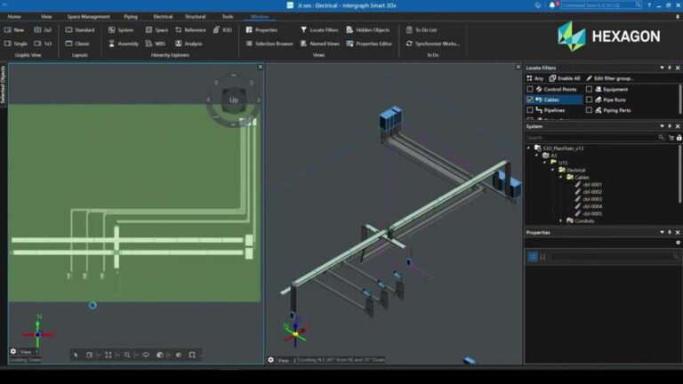Enable the Piping Parts locate filter
The image size is (683, 384).
point(589,110)
